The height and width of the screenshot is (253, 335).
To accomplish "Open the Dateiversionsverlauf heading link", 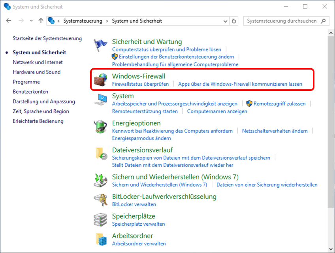I will point(142,150).
